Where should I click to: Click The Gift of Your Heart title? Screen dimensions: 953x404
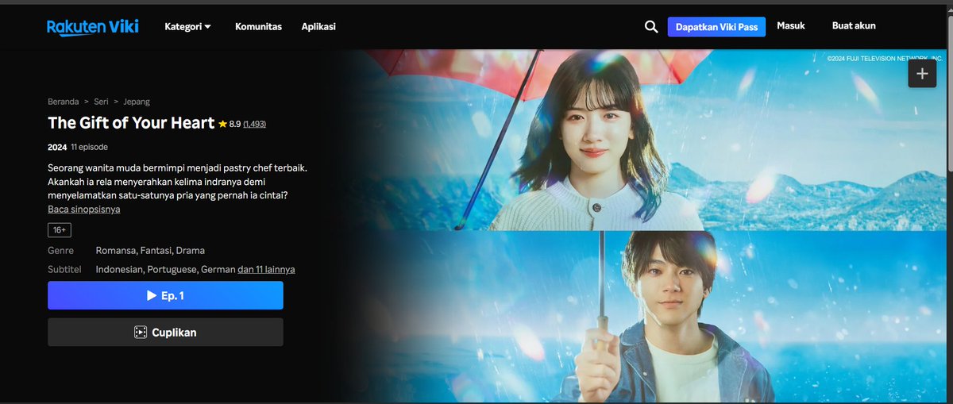point(131,123)
